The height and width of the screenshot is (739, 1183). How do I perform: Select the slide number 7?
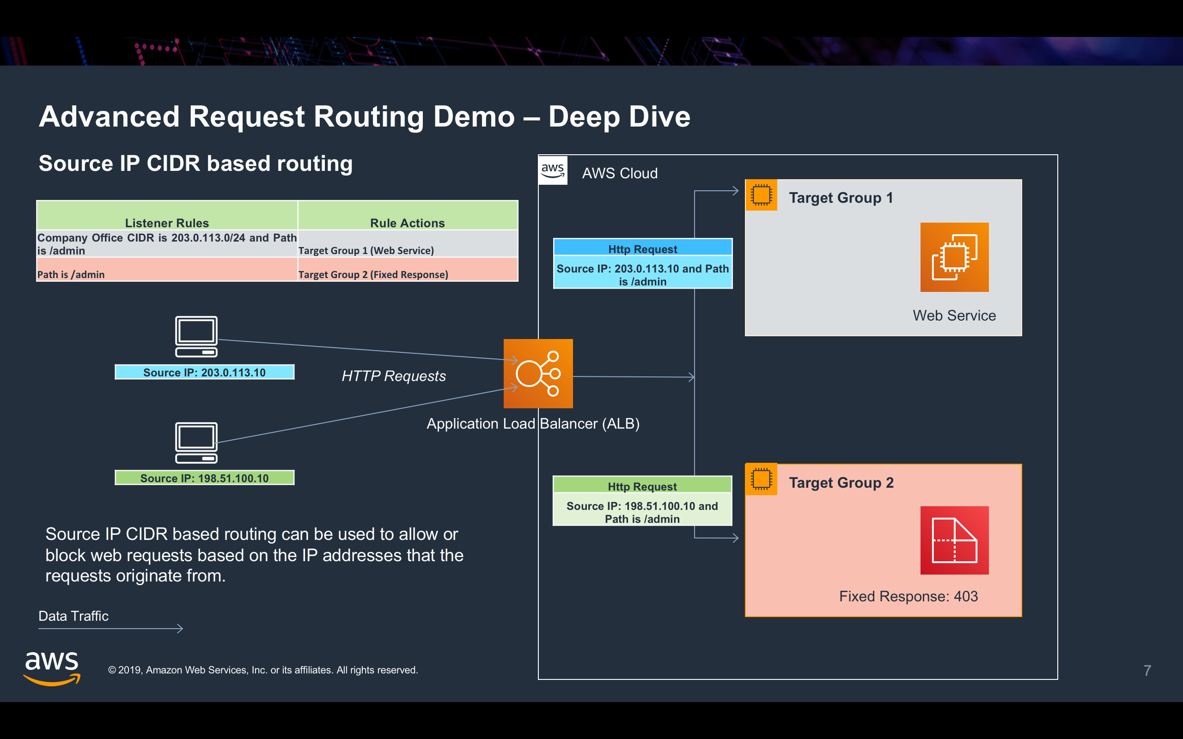tap(1148, 670)
